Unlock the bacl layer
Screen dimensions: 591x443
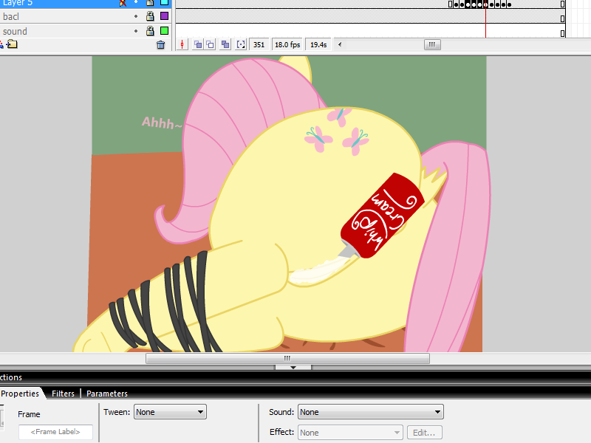[150, 16]
